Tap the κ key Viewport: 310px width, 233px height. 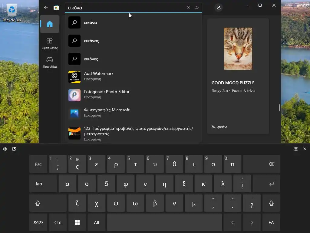point(203,184)
